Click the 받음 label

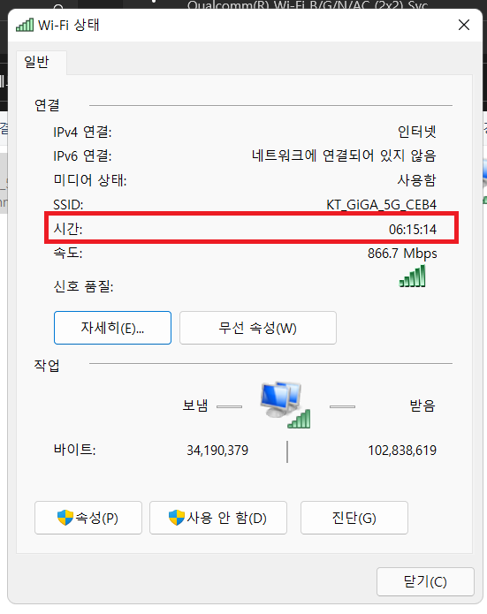[x=422, y=406]
